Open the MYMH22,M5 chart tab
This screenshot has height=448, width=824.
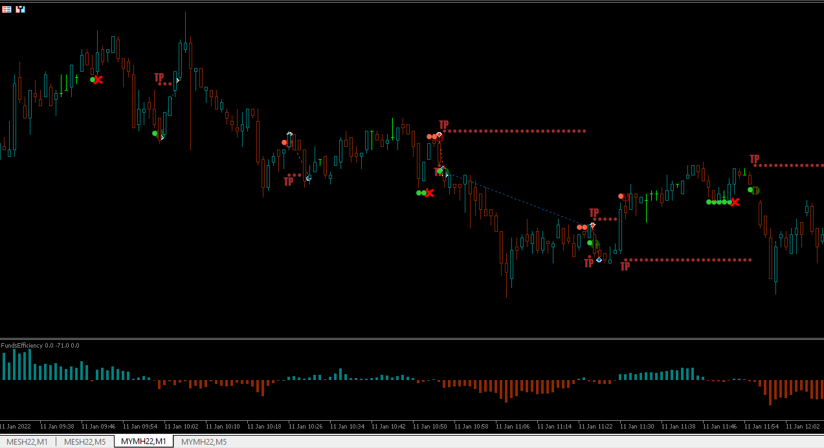click(204, 442)
